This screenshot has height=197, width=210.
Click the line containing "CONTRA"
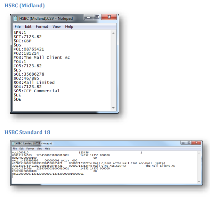[93, 166]
